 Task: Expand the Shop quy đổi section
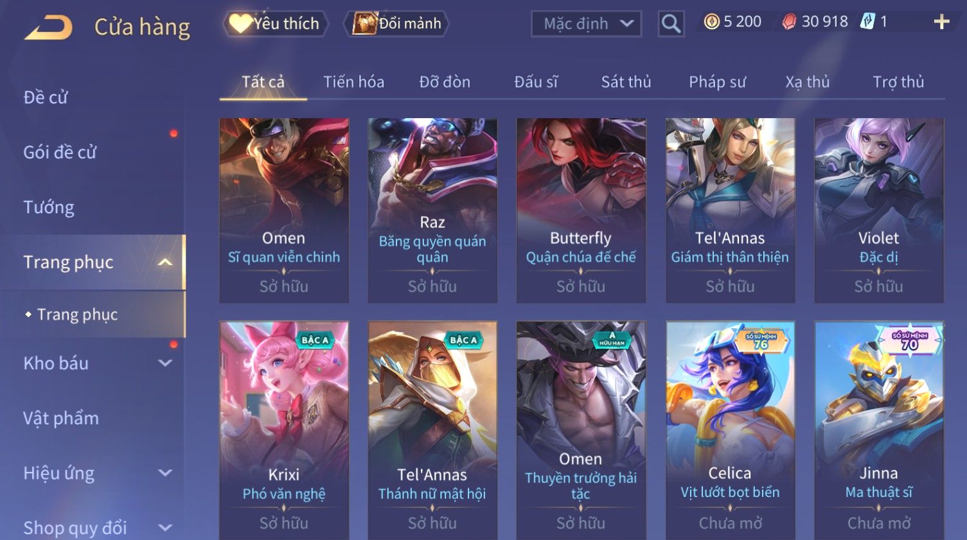click(165, 528)
